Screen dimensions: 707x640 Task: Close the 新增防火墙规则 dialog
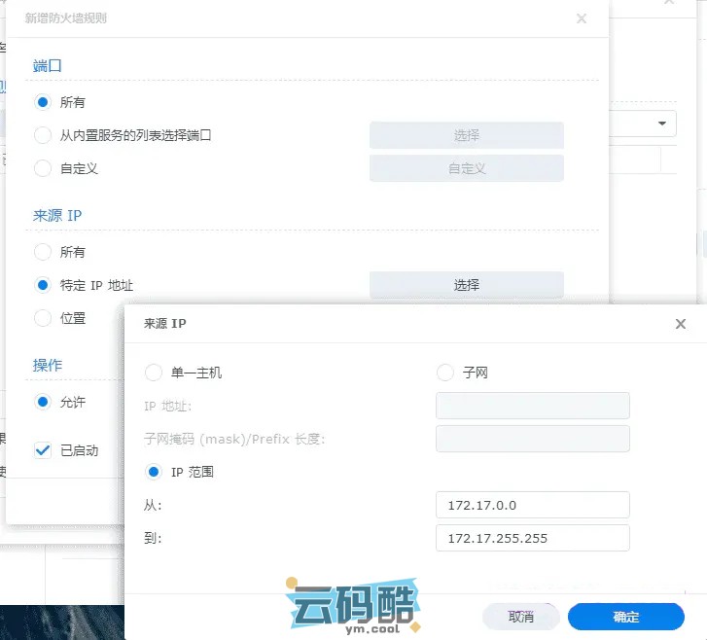[582, 18]
